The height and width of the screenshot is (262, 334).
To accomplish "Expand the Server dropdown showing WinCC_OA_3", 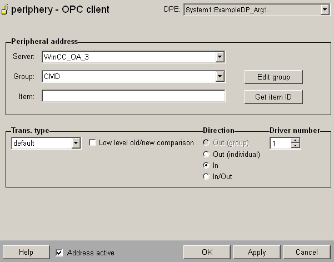I will tap(220, 57).
